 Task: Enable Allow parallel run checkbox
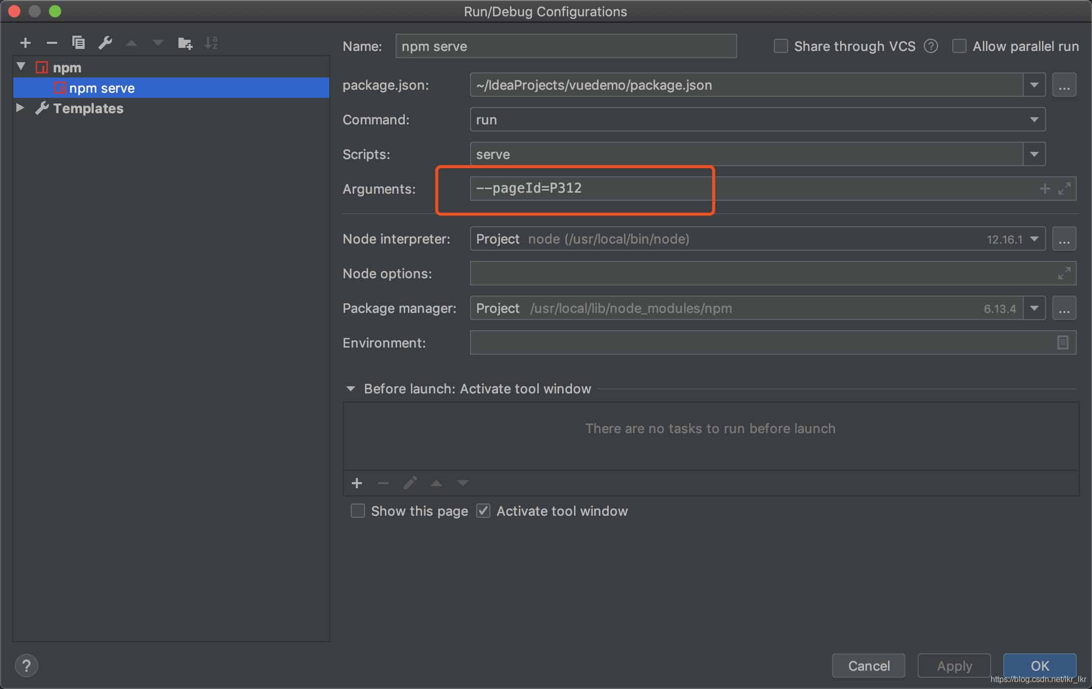959,46
